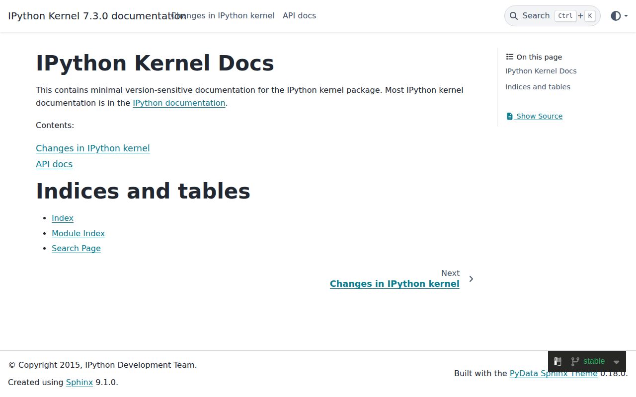Click the copyright text in the footer
The height and width of the screenshot is (397, 636).
point(102,365)
